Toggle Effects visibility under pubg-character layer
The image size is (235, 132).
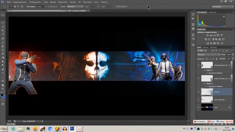point(205,84)
